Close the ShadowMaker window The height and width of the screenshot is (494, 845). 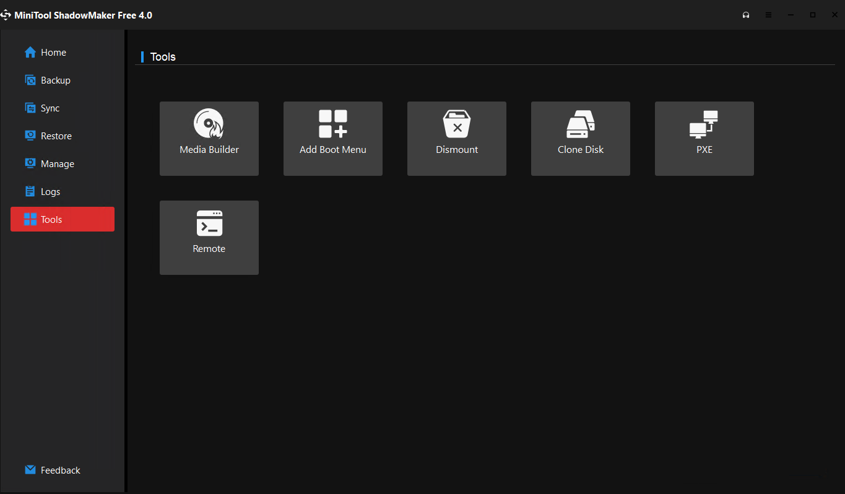834,15
